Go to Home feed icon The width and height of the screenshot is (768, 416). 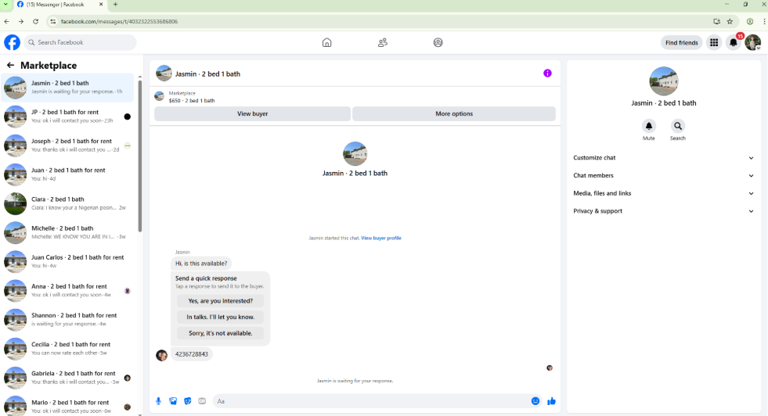(x=326, y=42)
